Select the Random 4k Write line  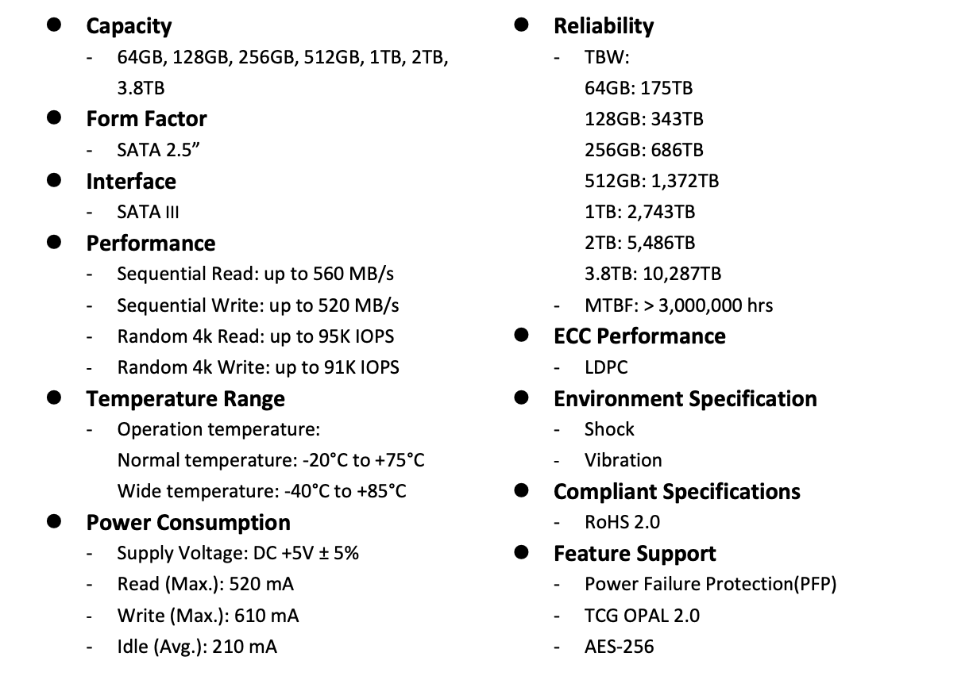258,367
